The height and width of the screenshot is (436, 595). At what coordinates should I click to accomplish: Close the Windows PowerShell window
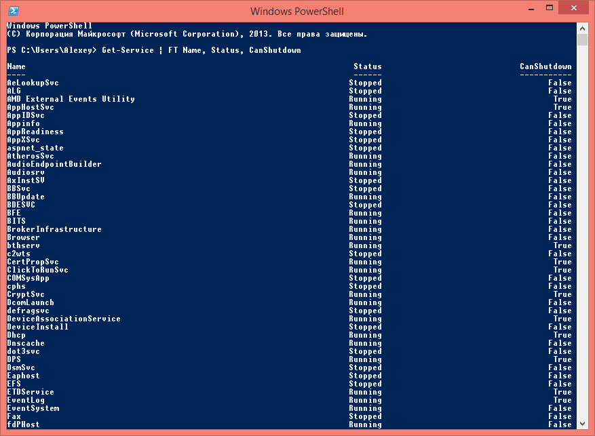(574, 8)
